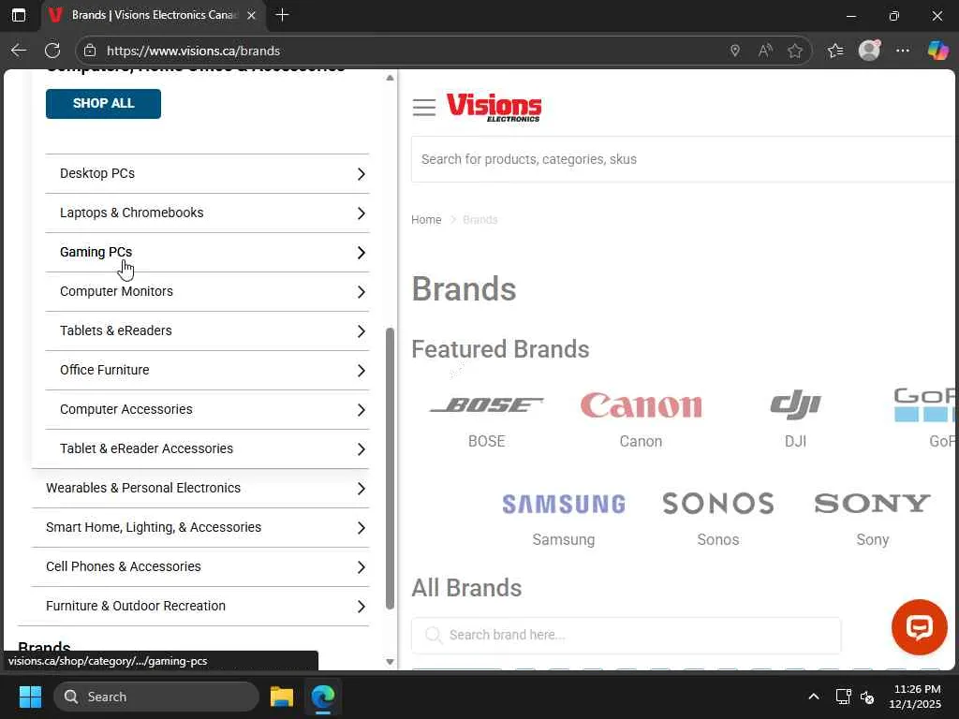Open the favorites list icon

[x=835, y=51]
